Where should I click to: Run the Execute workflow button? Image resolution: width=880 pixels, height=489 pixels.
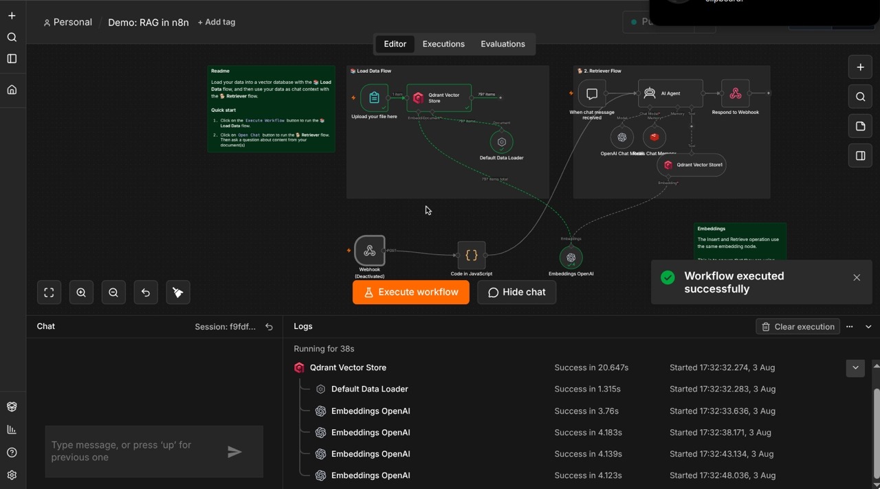pos(411,293)
